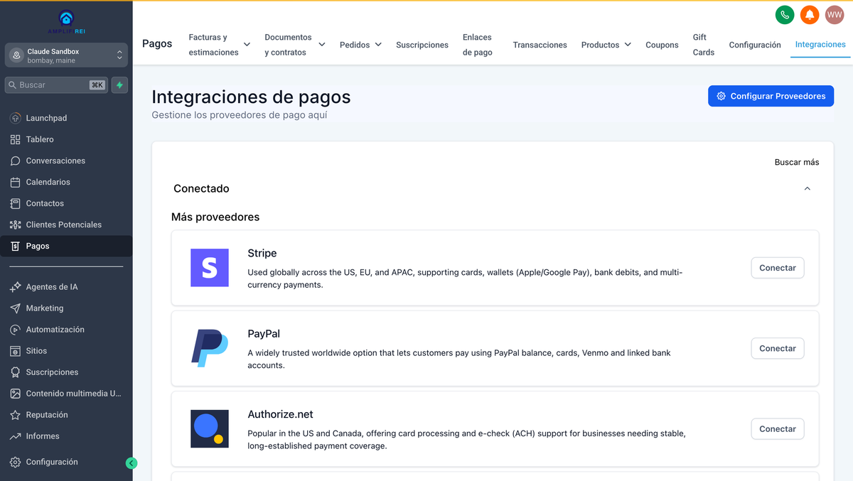853x481 pixels.
Task: Open the Launchpad sidebar icon
Action: [16, 118]
